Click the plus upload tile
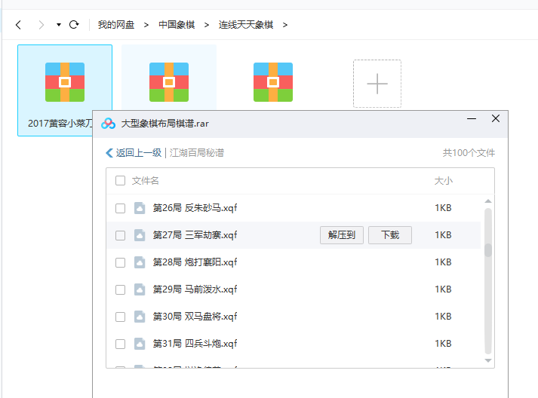Viewport: 538px width, 398px height. click(377, 84)
